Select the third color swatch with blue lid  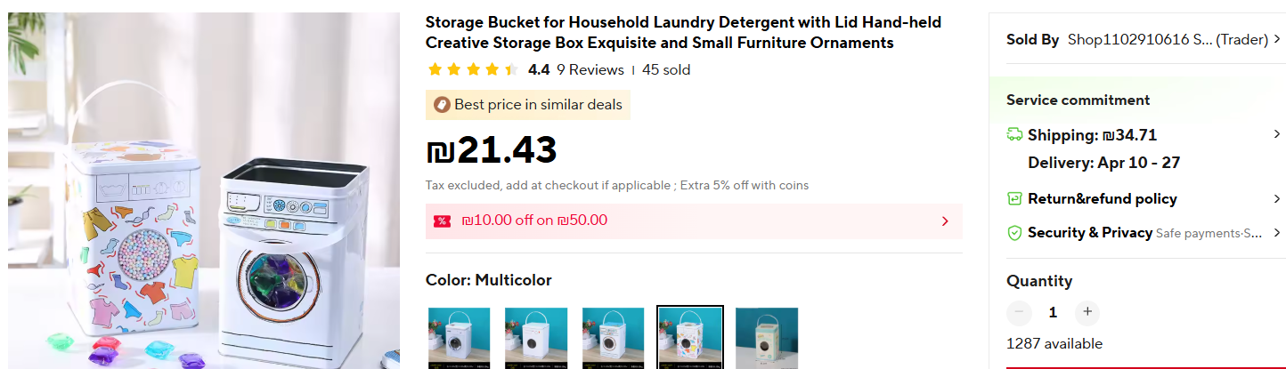(613, 338)
